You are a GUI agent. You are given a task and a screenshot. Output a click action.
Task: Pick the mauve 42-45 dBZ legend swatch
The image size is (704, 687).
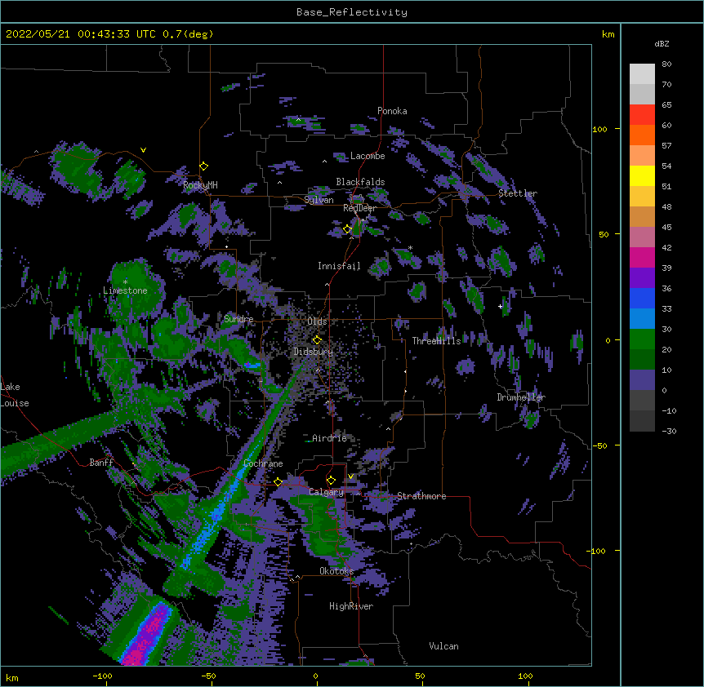coord(642,237)
